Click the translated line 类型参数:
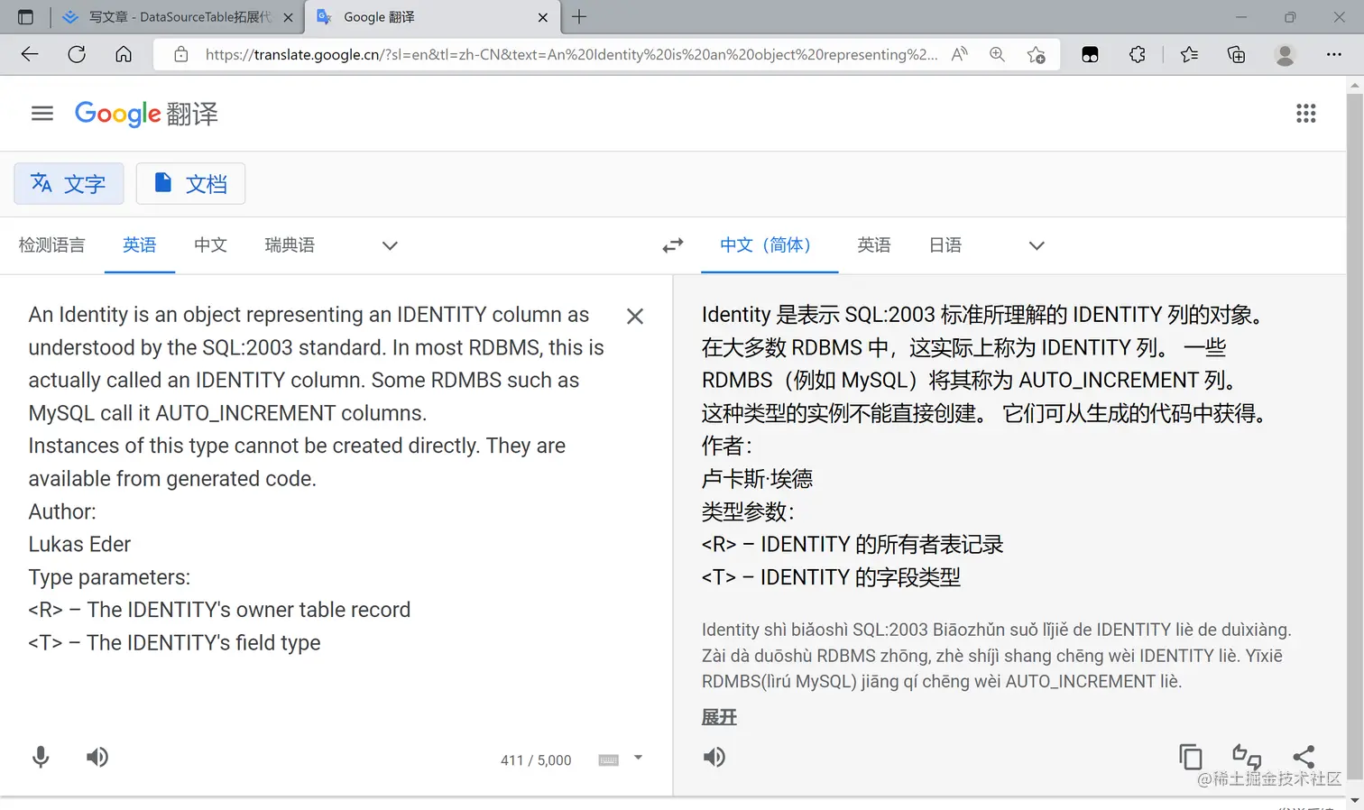 click(748, 511)
